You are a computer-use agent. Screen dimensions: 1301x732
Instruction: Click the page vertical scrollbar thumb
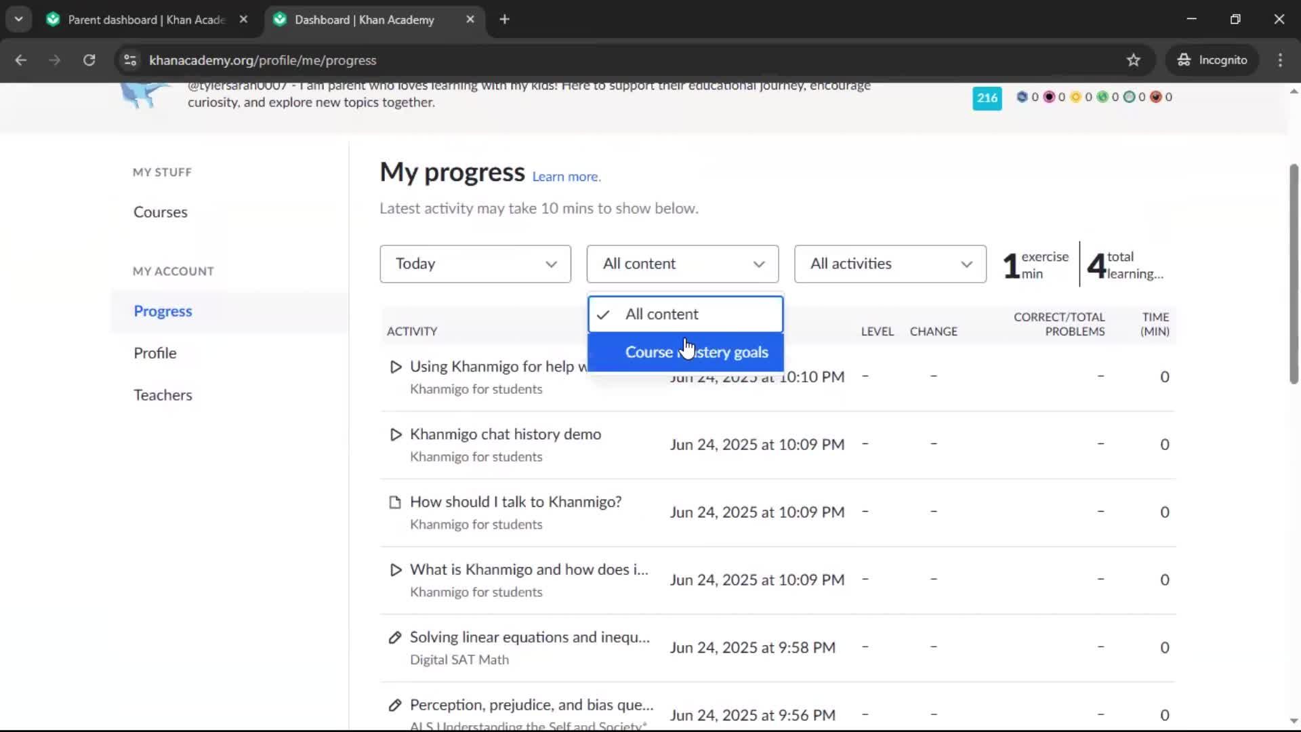click(1294, 274)
